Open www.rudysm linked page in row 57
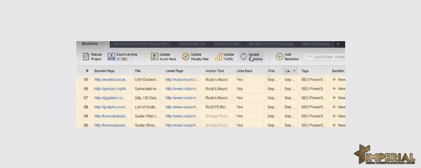 coord(182,98)
